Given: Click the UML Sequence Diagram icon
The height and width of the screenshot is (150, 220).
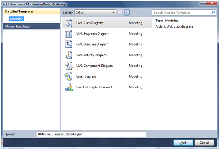Looking at the screenshot, I should pyautogui.click(x=68, y=34).
